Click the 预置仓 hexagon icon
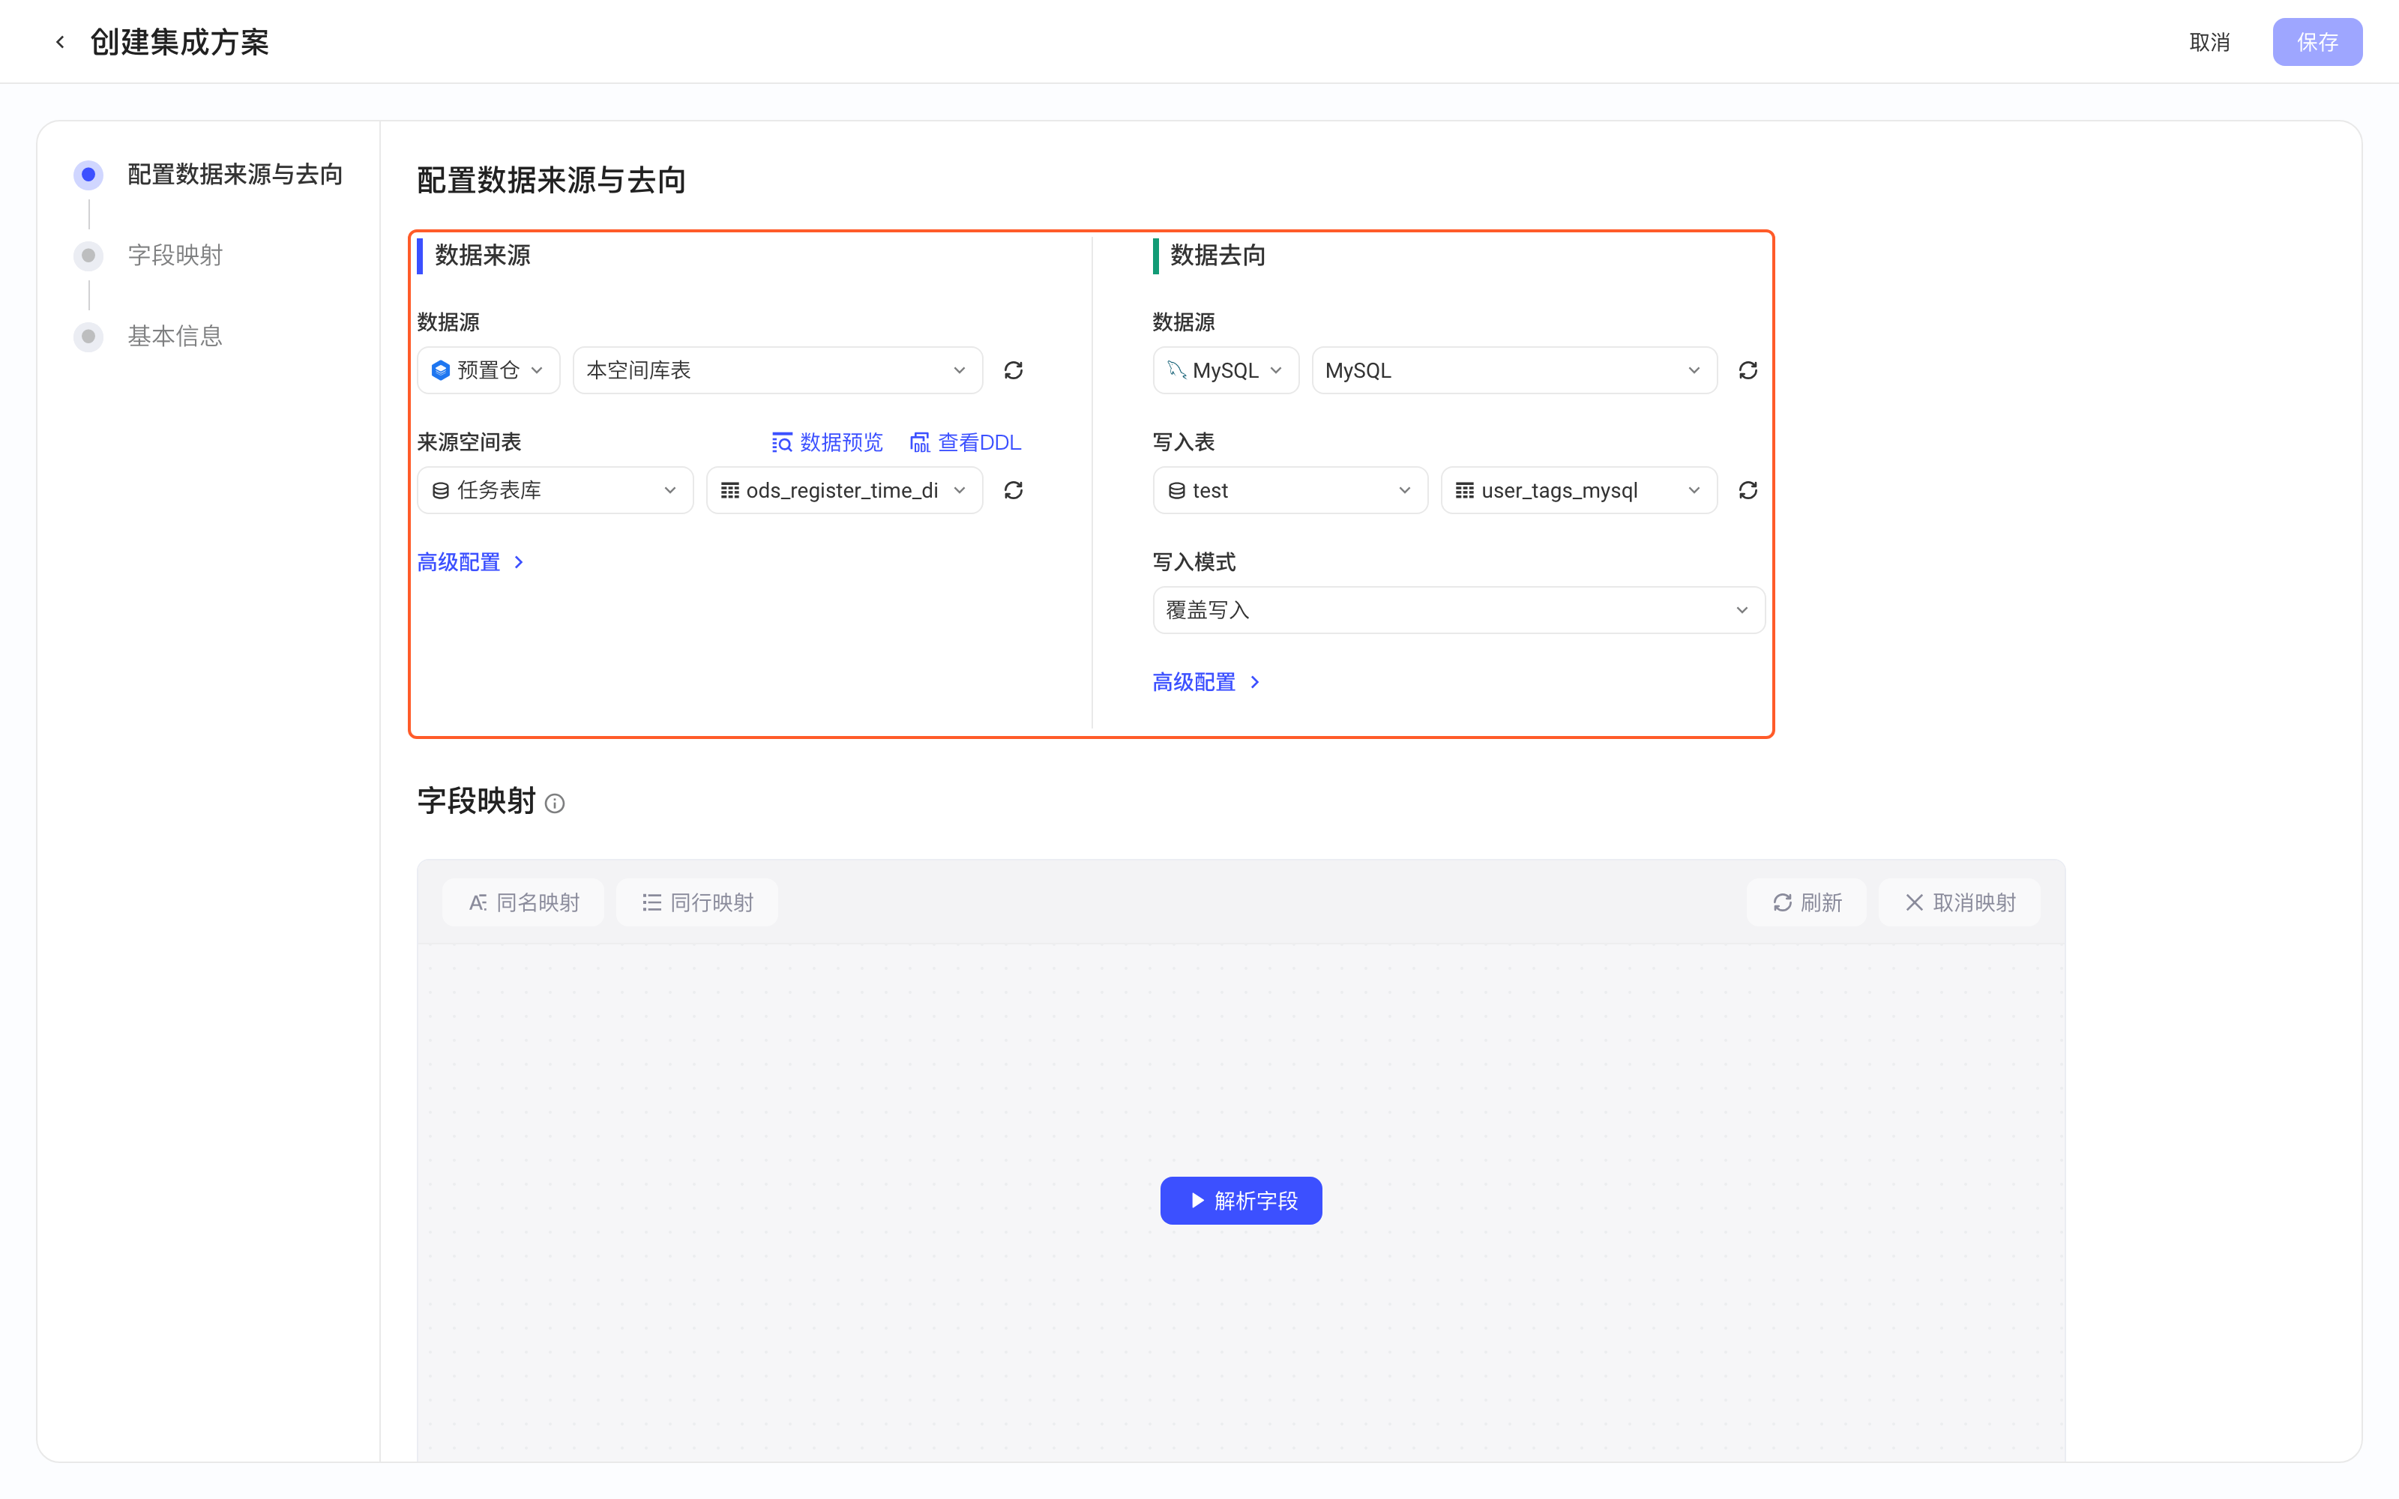This screenshot has height=1499, width=2399. coord(441,371)
